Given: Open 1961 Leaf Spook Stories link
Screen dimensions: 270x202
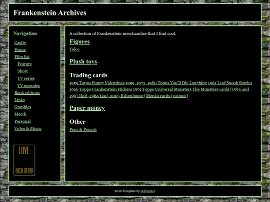Looking at the screenshot, I should [x=230, y=83].
